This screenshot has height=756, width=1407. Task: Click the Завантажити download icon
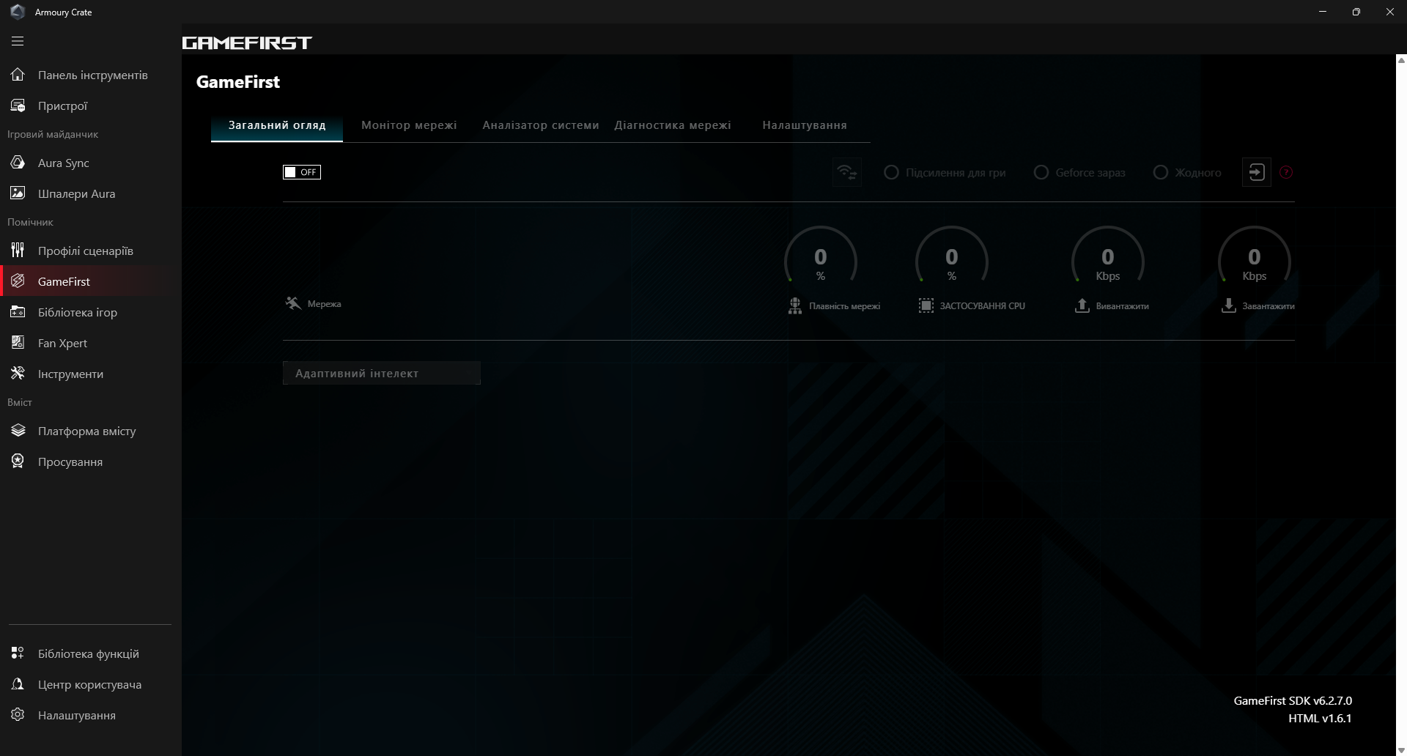(1229, 305)
